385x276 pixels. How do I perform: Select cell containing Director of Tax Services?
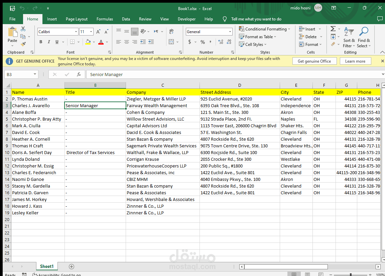pyautogui.click(x=95, y=152)
